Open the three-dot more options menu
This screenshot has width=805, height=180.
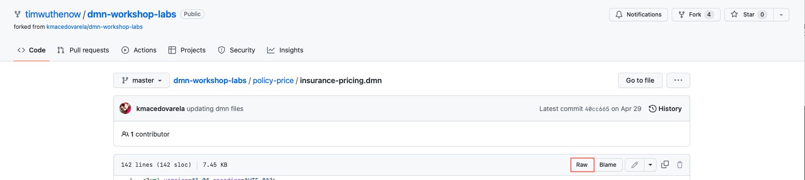click(x=678, y=80)
